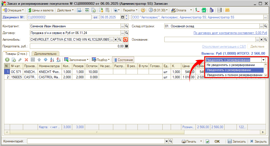Viewport: 270px width, 146px height.
Task: Open the Операция menu
Action: click(13, 10)
